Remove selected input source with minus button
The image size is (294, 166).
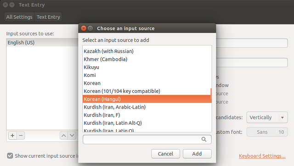point(21,135)
